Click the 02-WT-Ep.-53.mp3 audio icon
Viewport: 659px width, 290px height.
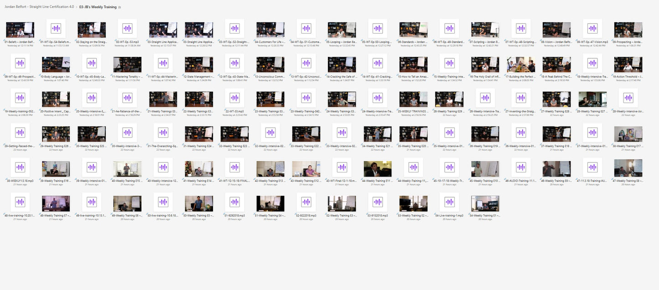[127, 29]
